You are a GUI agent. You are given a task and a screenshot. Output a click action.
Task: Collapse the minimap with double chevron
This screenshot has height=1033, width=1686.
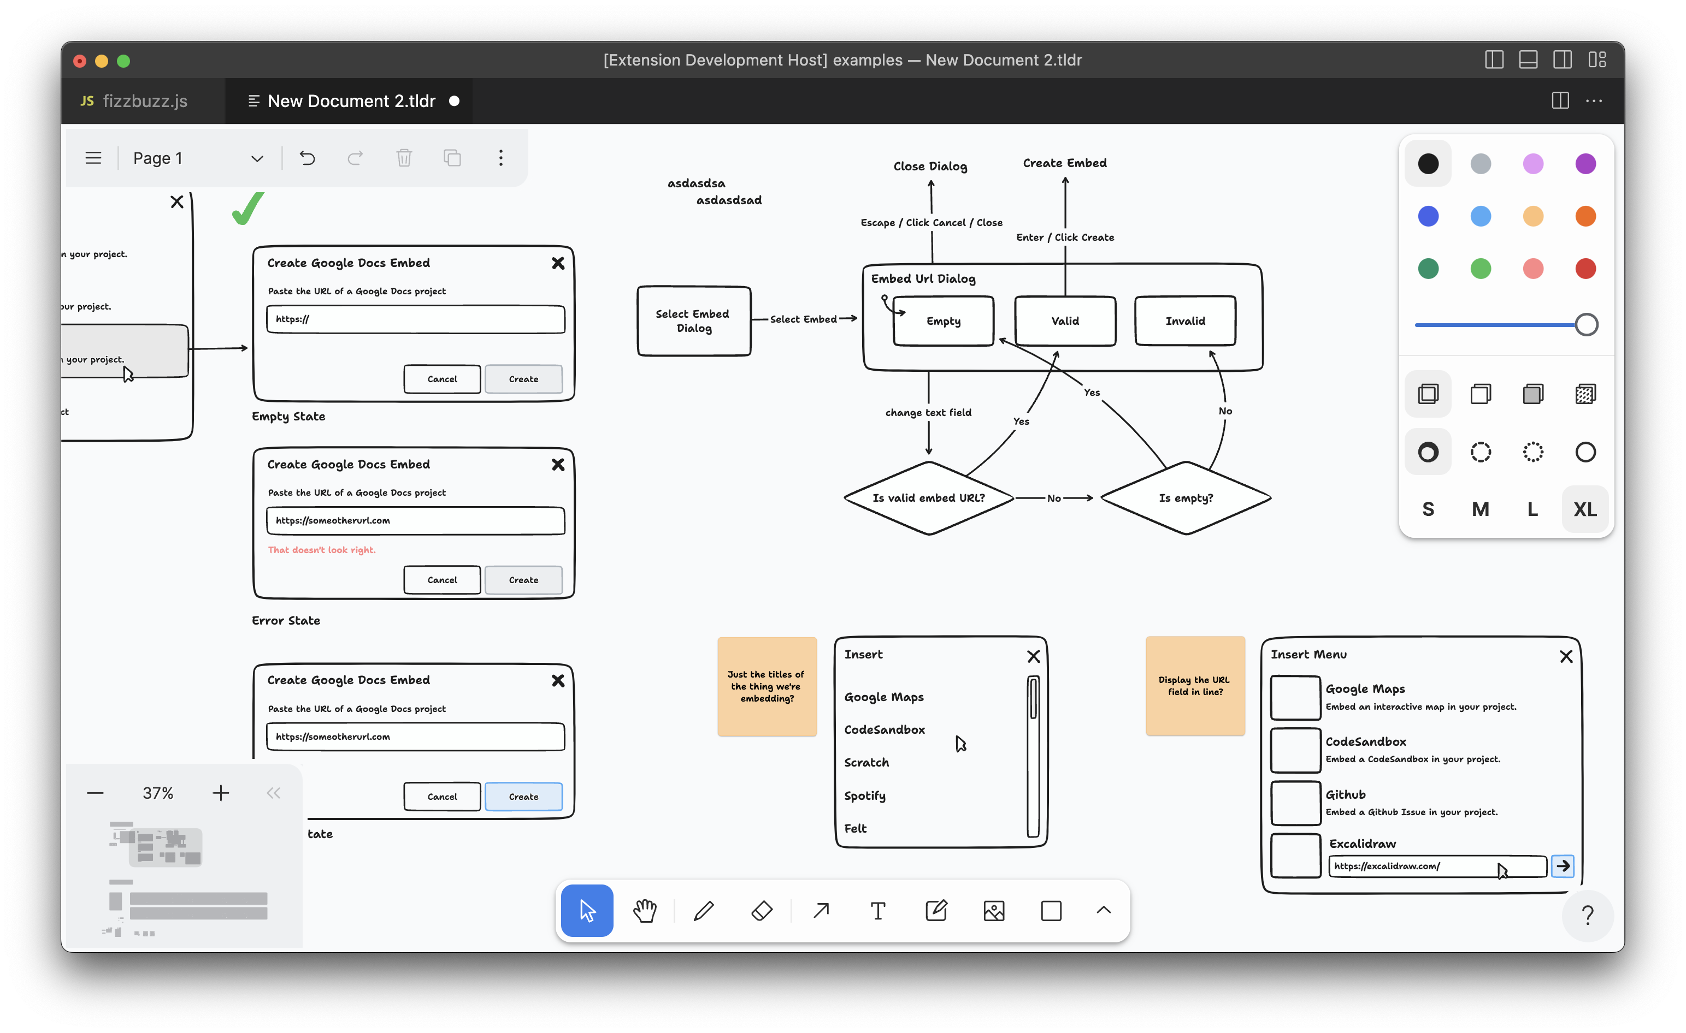tap(273, 793)
